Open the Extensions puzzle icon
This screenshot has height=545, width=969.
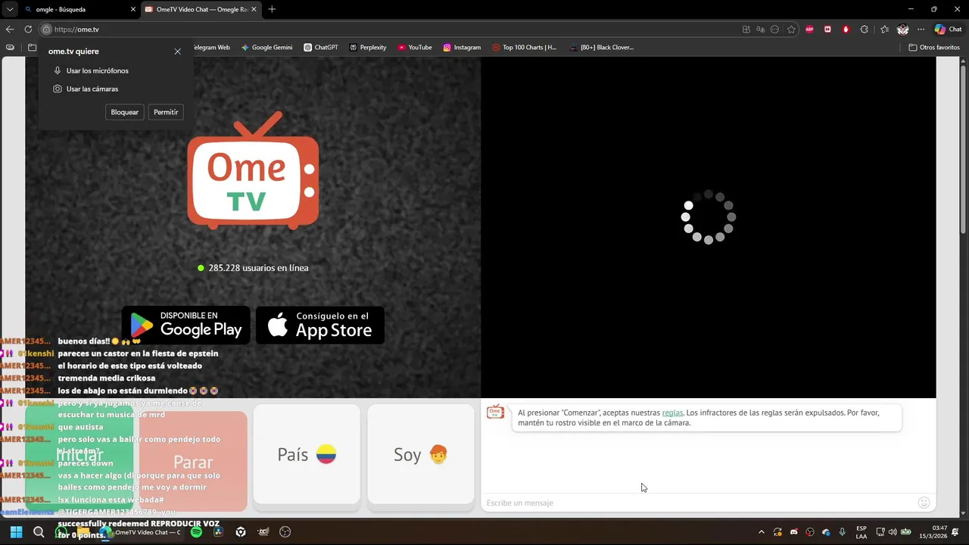pyautogui.click(x=865, y=30)
